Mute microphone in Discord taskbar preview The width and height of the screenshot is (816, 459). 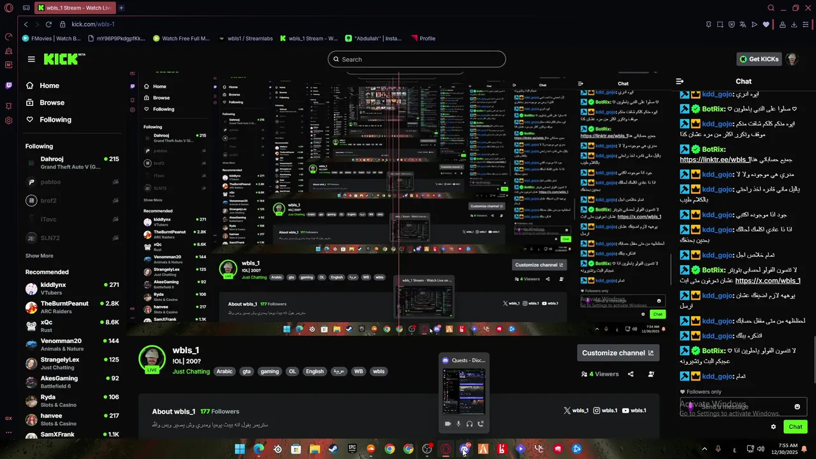[x=458, y=423]
